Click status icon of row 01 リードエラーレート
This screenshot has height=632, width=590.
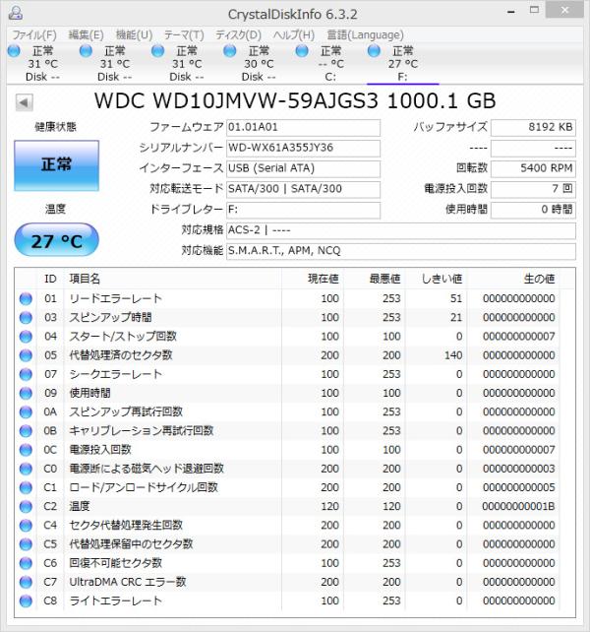click(26, 298)
